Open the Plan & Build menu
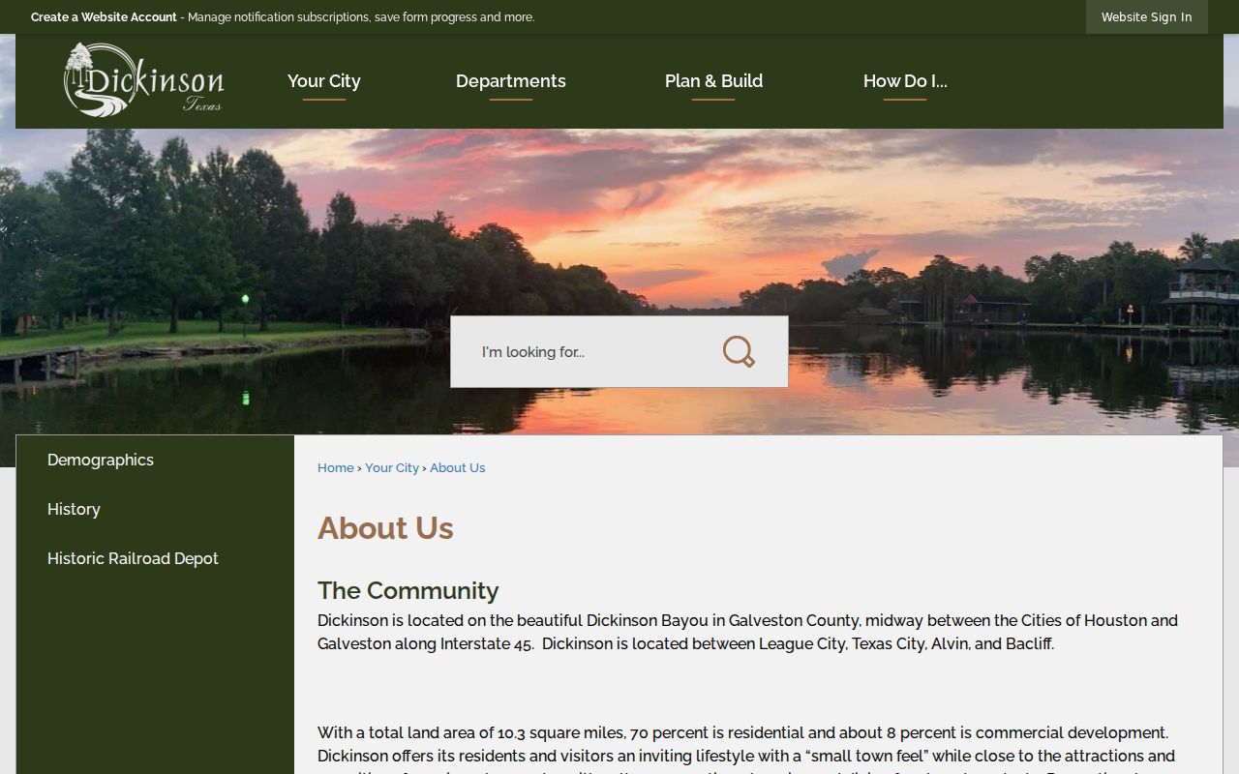 (713, 81)
